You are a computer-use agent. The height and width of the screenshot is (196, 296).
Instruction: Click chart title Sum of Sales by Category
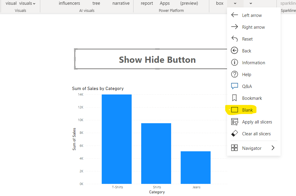(98, 89)
